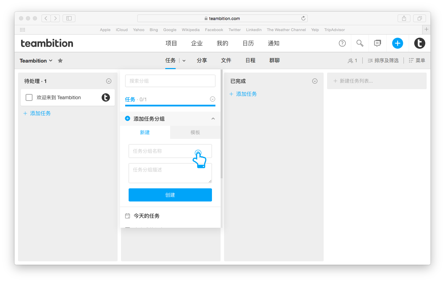Open 待处理 list options menu
The height and width of the screenshot is (282, 445).
click(x=109, y=81)
